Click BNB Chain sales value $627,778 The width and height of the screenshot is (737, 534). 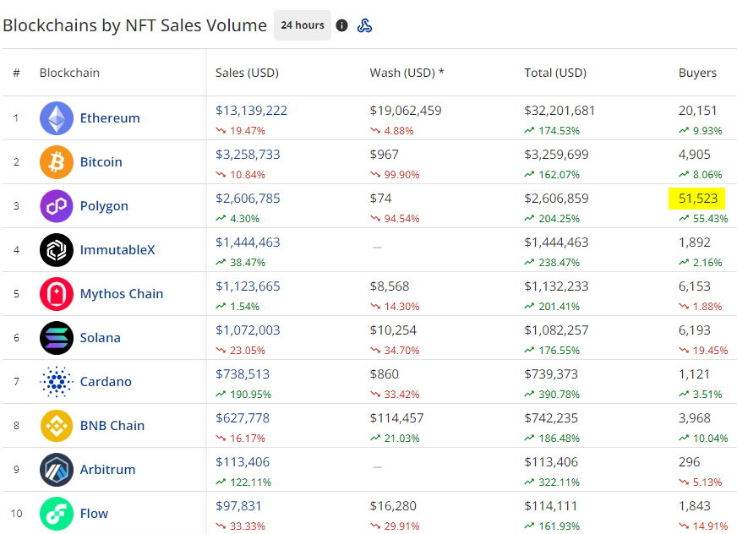click(x=243, y=418)
